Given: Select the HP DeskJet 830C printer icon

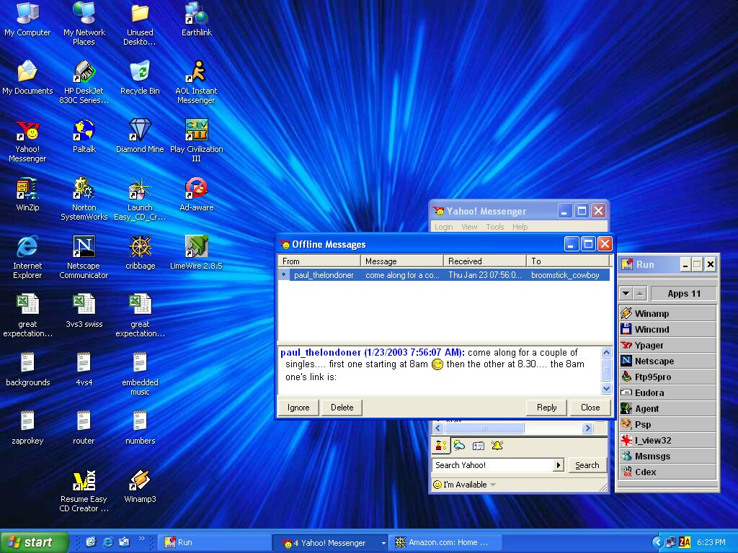Looking at the screenshot, I should coord(84,82).
